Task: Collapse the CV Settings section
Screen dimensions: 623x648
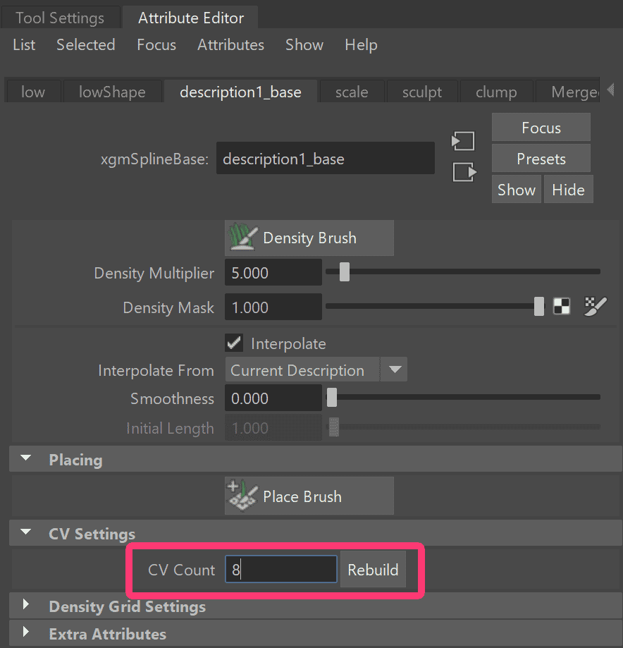Action: [x=26, y=532]
